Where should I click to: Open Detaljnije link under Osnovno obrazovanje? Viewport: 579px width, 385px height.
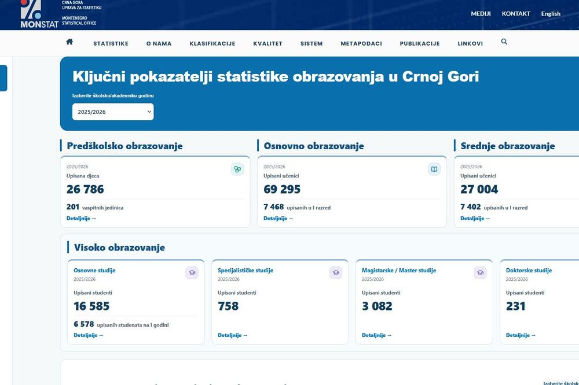click(x=278, y=219)
